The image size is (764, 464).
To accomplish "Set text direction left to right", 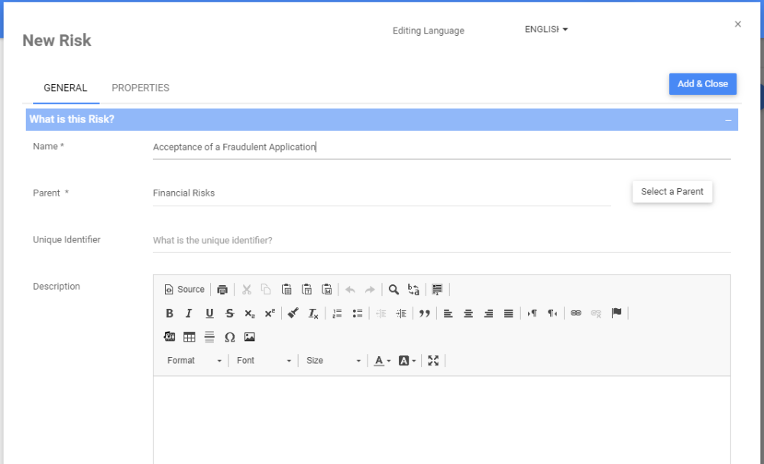I will pos(532,313).
